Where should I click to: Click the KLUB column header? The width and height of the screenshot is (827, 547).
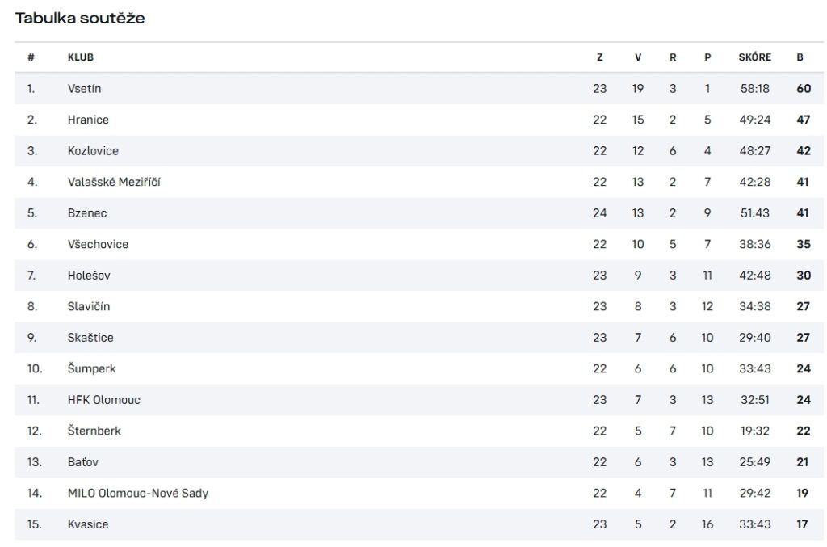tap(81, 57)
